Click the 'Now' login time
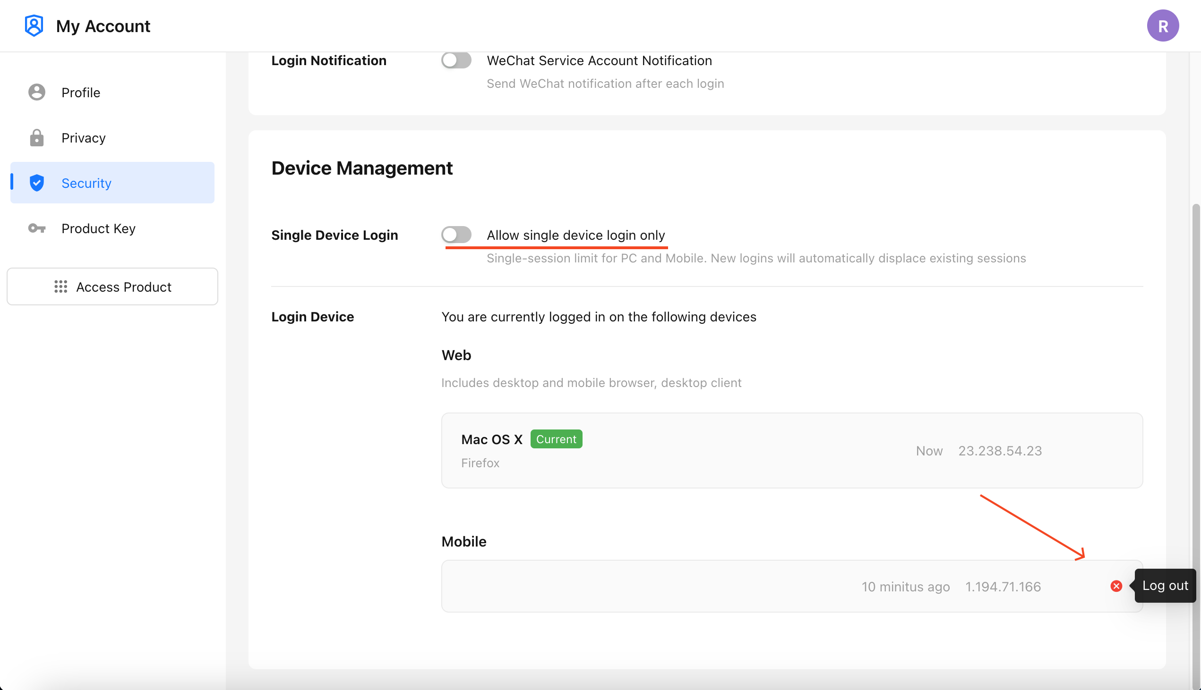 pyautogui.click(x=929, y=451)
